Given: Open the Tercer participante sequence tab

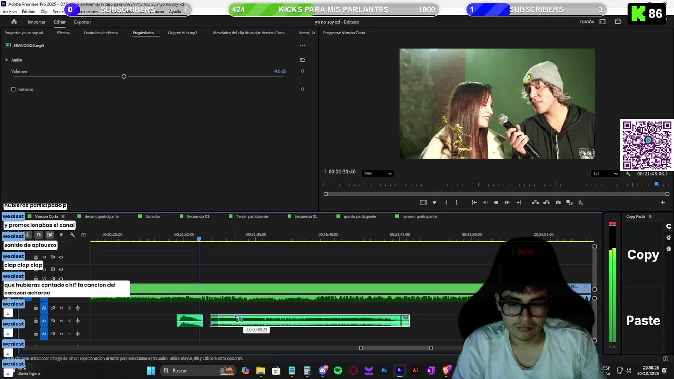Looking at the screenshot, I should coord(252,216).
